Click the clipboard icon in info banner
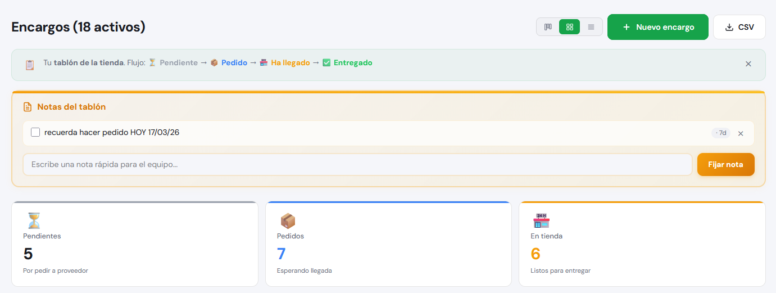Viewport: 776px width, 293px height. pos(30,65)
